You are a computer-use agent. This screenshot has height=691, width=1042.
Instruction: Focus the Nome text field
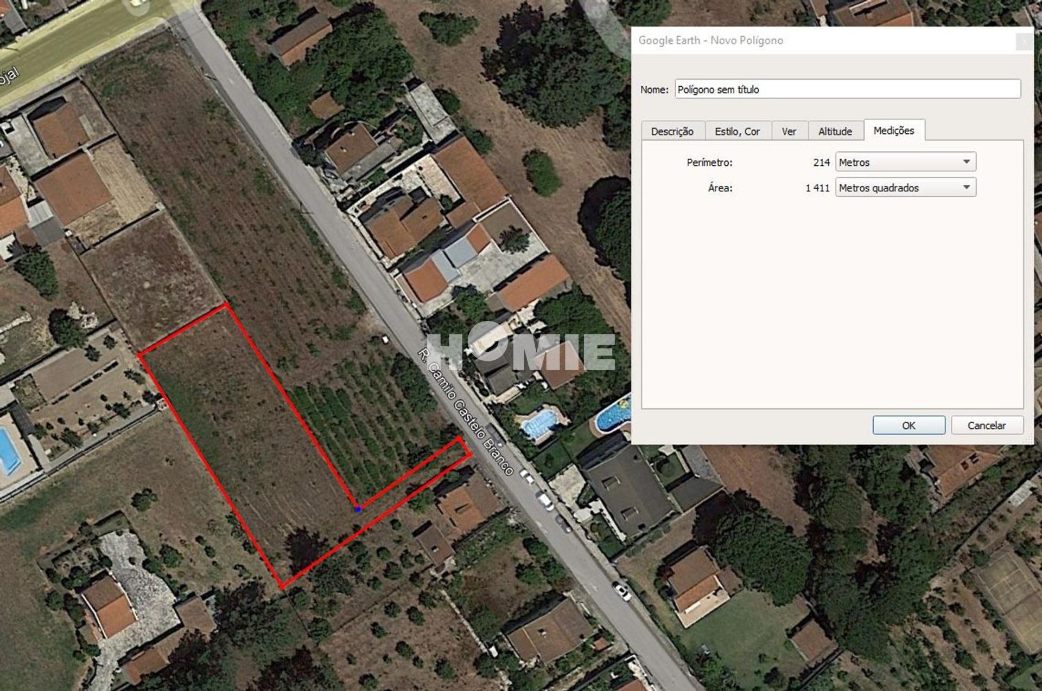pos(848,89)
